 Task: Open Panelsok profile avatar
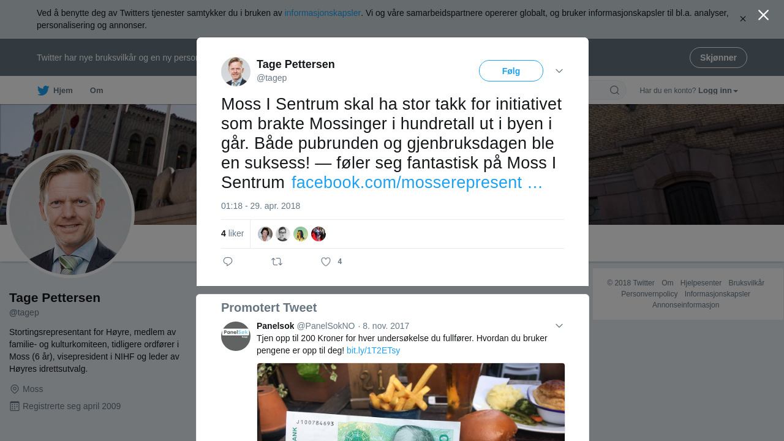236,336
